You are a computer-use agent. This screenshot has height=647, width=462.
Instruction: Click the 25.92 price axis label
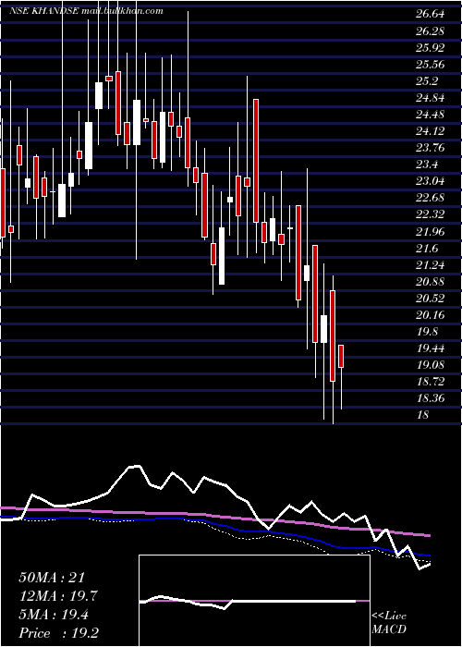[430, 48]
